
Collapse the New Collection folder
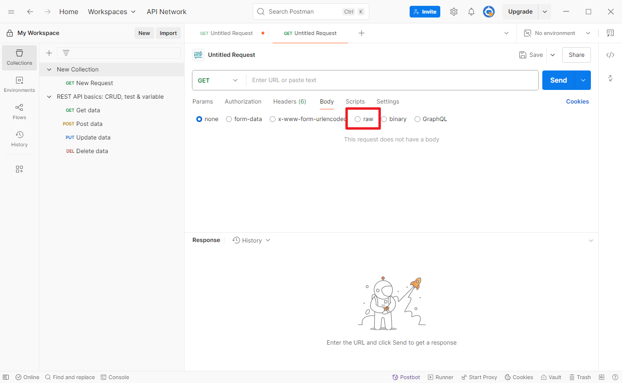coord(49,70)
